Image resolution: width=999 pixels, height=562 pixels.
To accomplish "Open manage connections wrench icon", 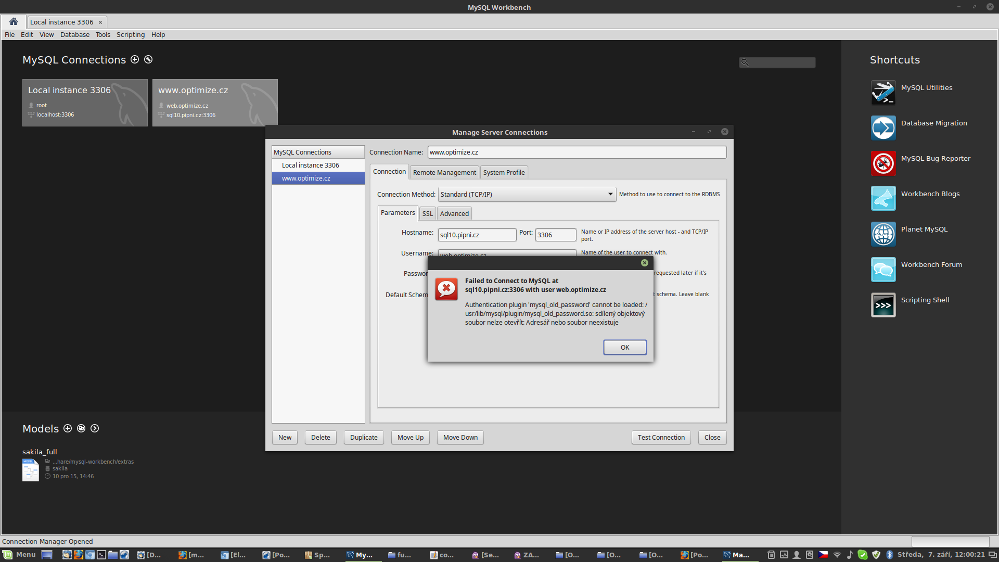I will pos(148,59).
